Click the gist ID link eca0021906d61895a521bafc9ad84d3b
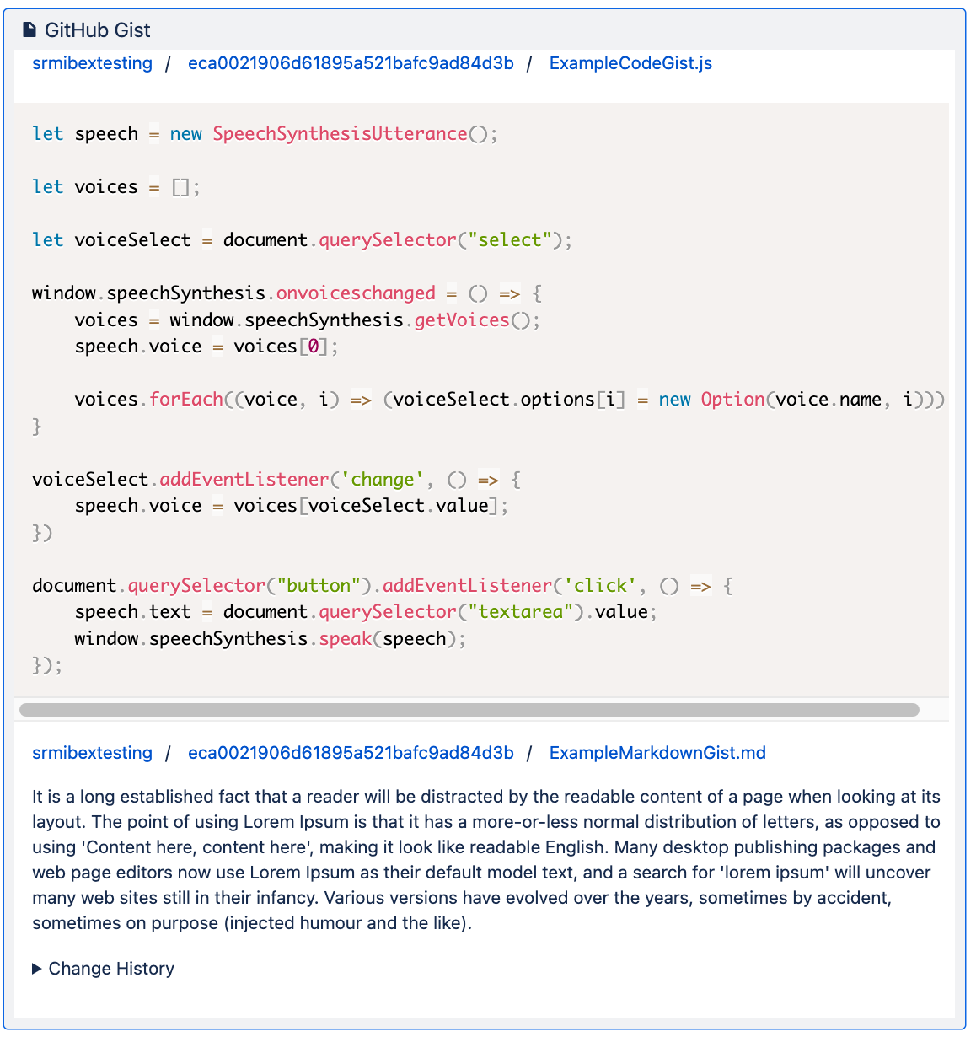Screen dimensions: 976x1037 point(351,63)
